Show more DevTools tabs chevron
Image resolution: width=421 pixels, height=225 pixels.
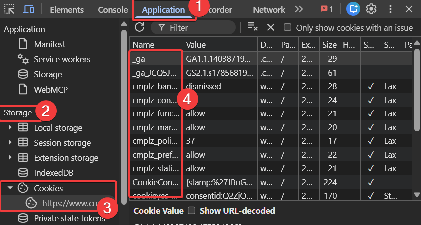(299, 9)
